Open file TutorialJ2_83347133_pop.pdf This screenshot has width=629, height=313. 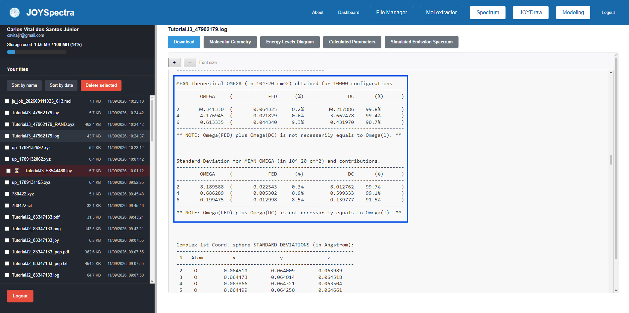tap(40, 252)
